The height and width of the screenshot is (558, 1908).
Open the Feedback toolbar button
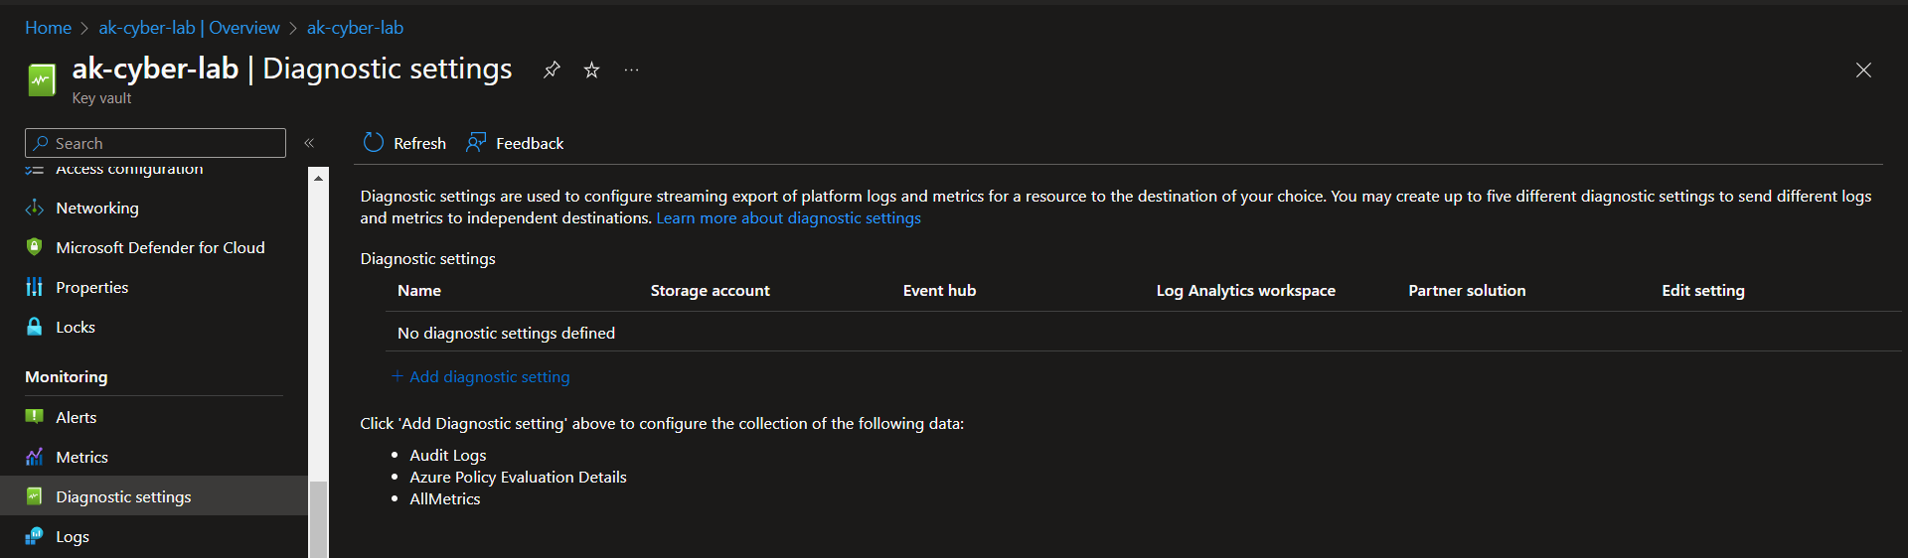(x=515, y=143)
